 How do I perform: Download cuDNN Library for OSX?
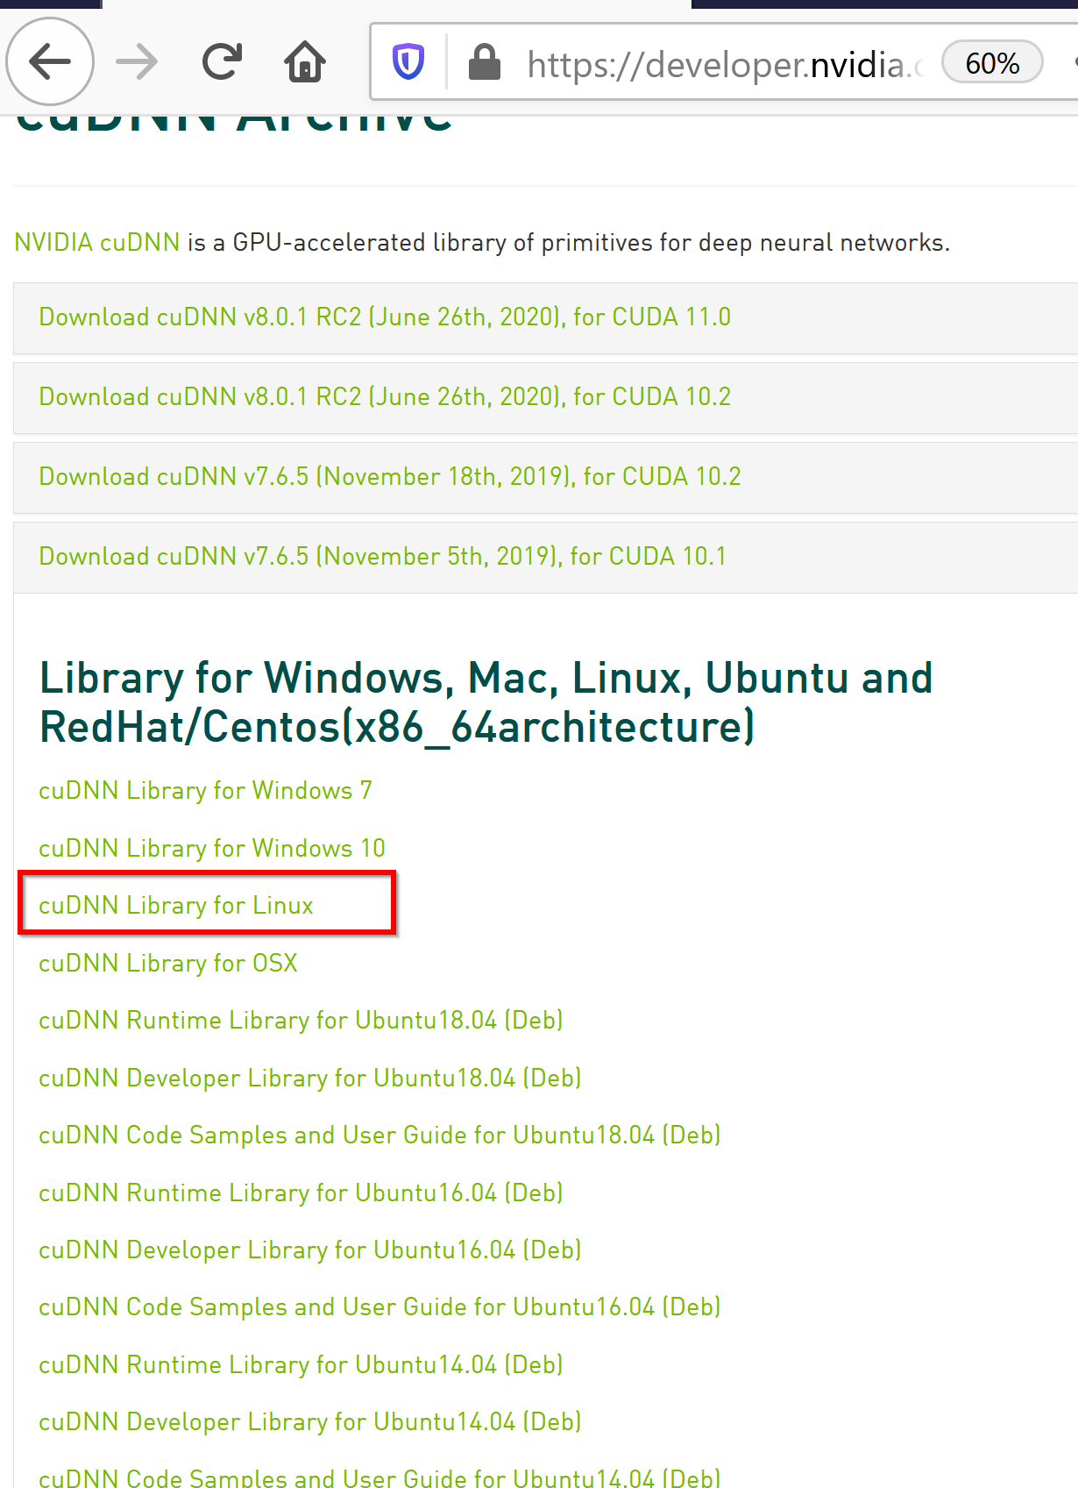[x=168, y=963]
